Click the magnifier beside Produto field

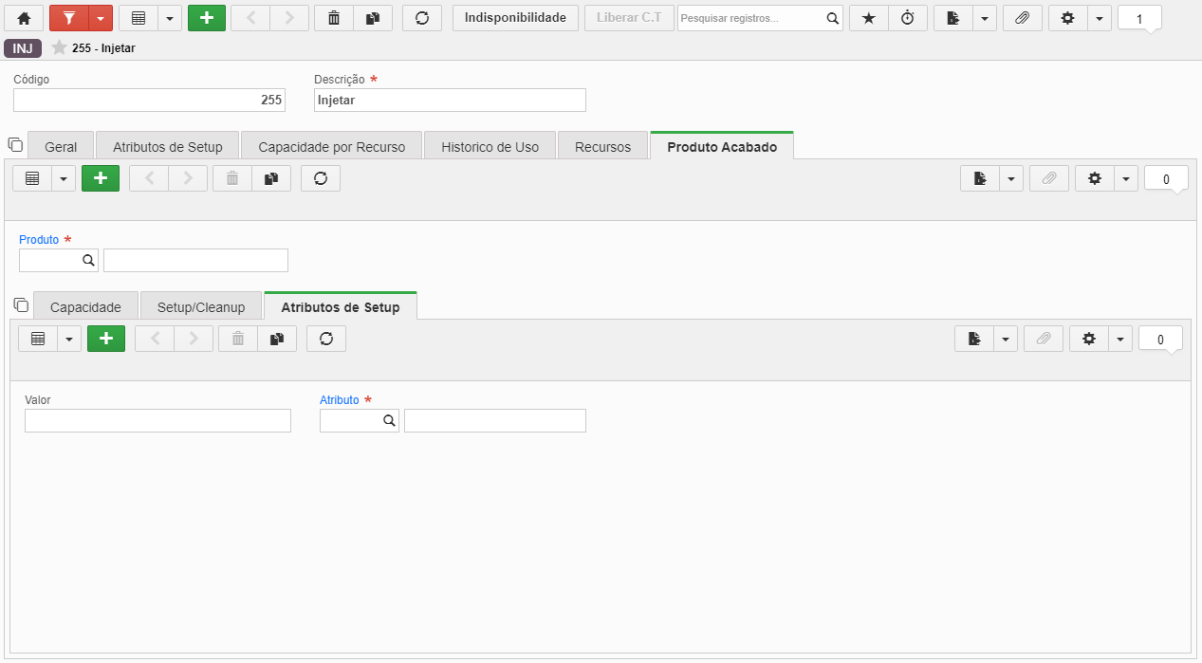point(87,260)
